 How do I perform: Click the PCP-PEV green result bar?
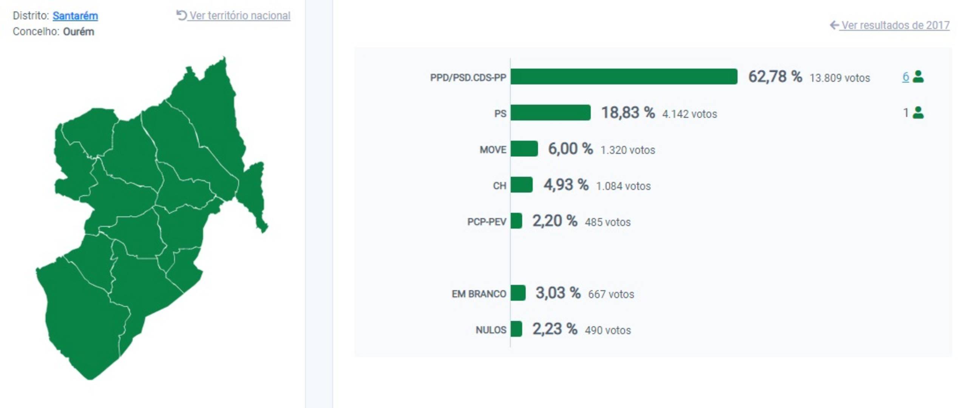(516, 221)
